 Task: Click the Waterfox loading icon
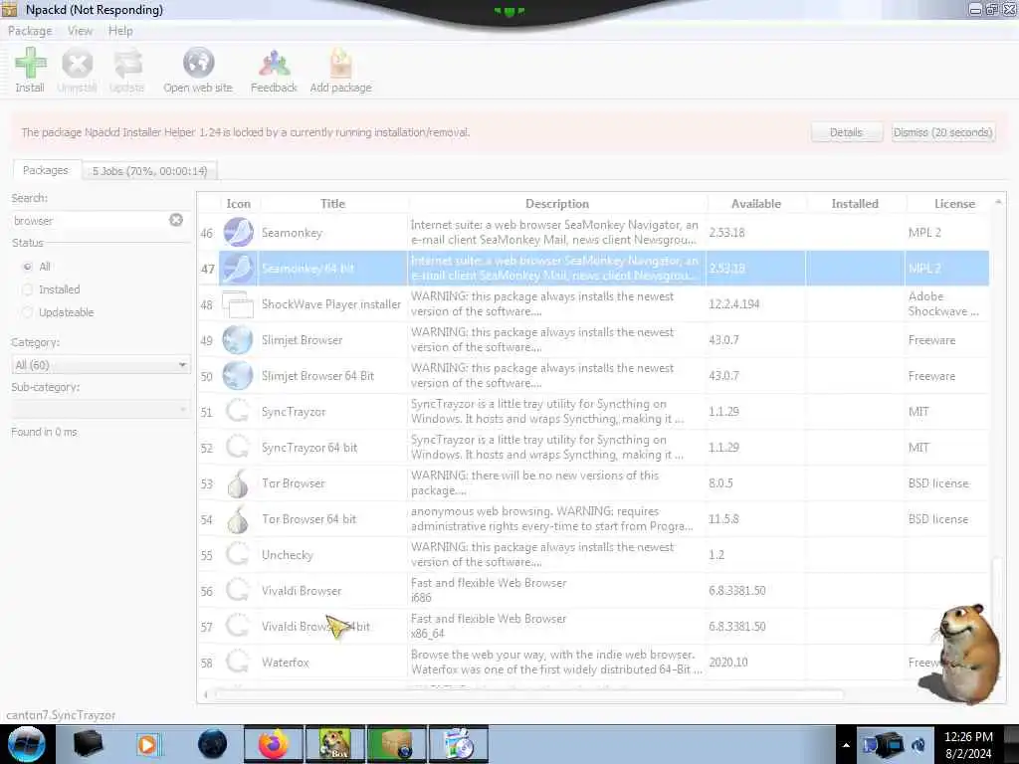tap(238, 662)
